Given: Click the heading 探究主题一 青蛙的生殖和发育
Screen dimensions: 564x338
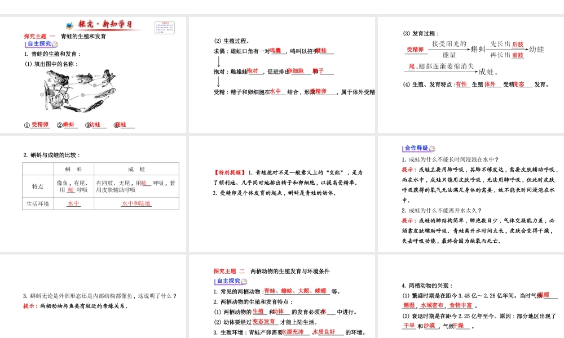Looking at the screenshot, I should coord(65,36).
